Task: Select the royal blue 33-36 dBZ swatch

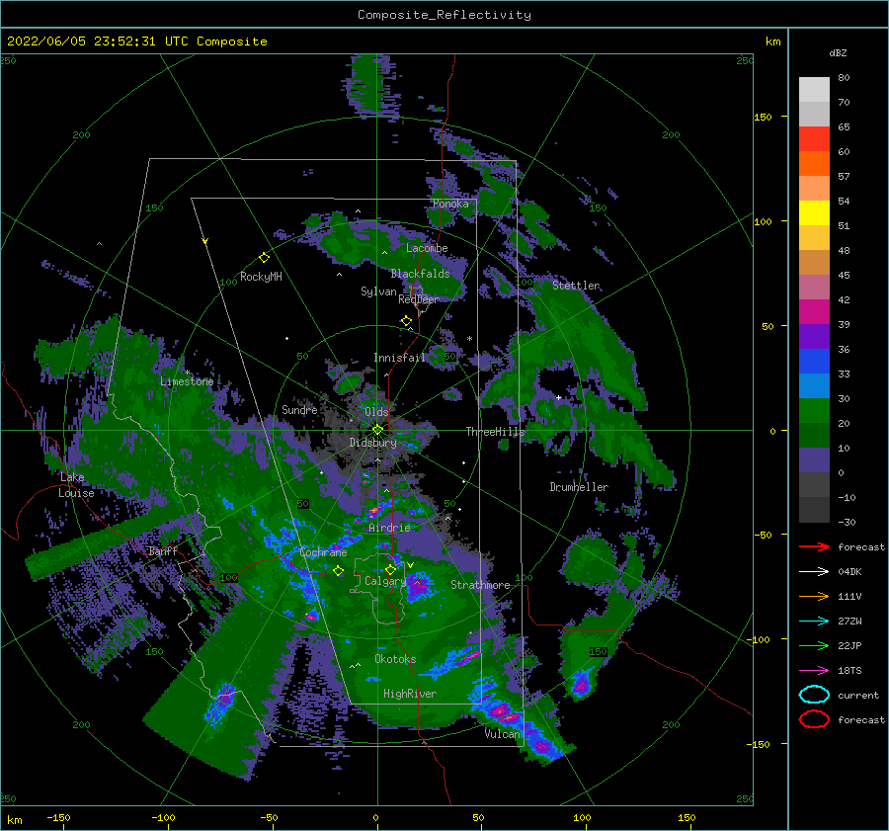Action: click(x=814, y=362)
